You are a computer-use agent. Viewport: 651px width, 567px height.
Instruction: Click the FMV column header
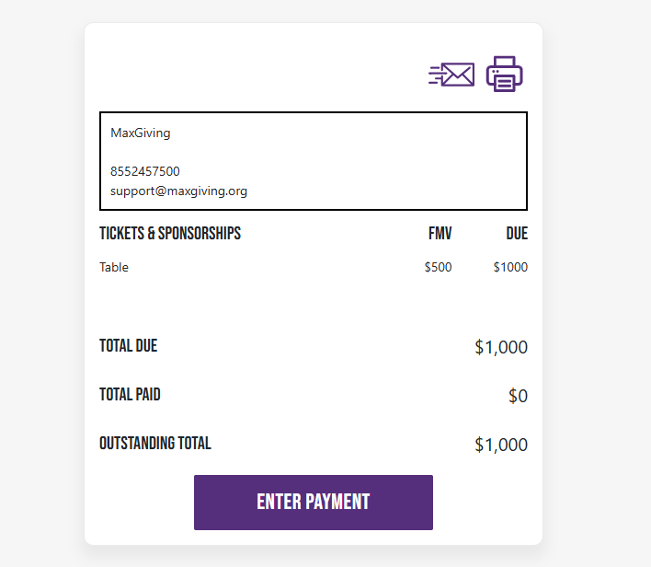pos(440,233)
